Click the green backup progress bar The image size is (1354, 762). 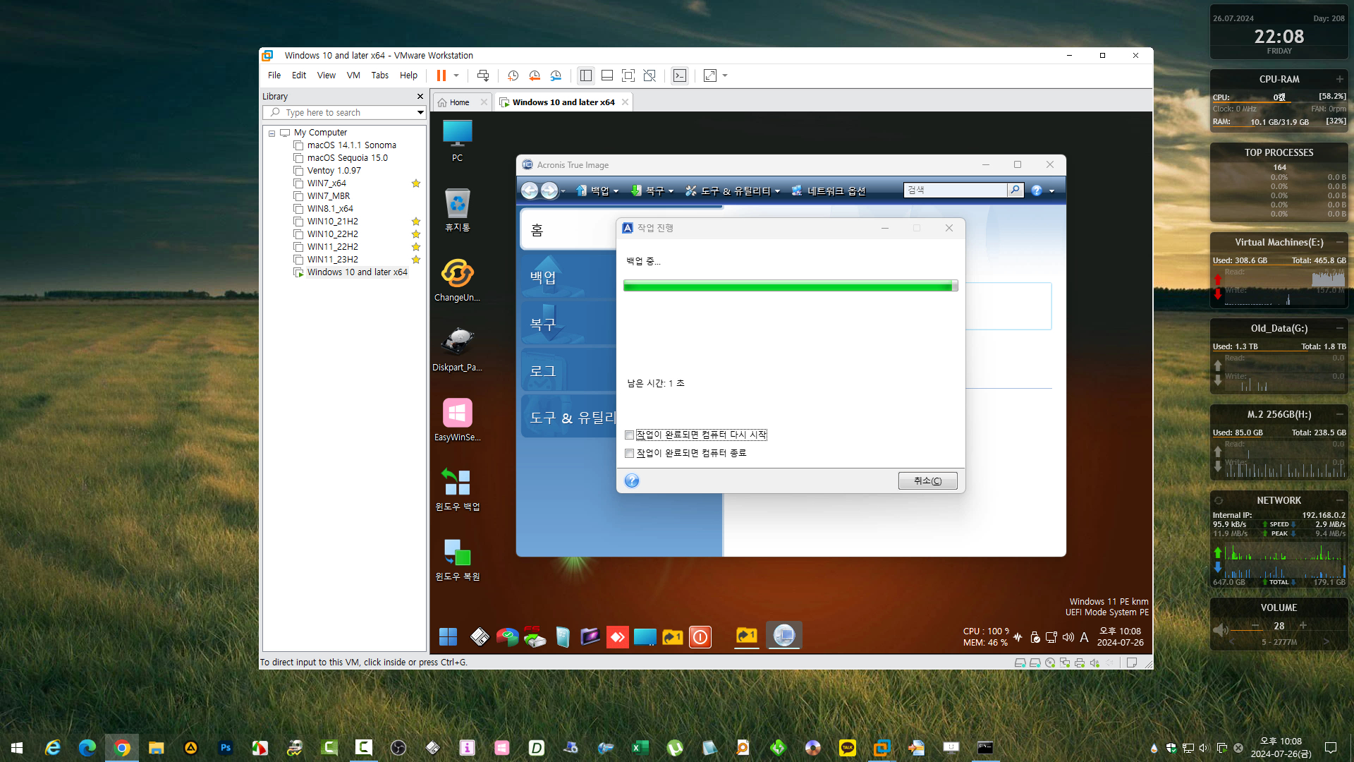click(x=790, y=286)
